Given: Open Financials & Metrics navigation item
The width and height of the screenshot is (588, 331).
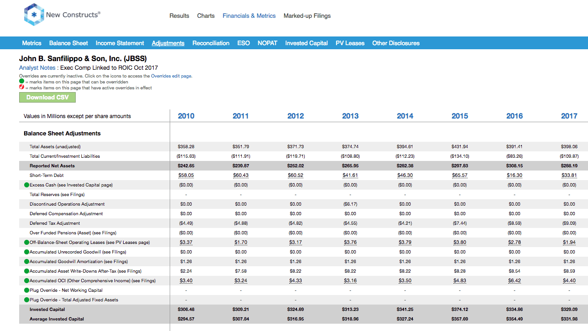Looking at the screenshot, I should (x=249, y=16).
